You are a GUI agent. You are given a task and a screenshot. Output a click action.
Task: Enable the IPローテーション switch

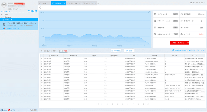(x=175, y=21)
